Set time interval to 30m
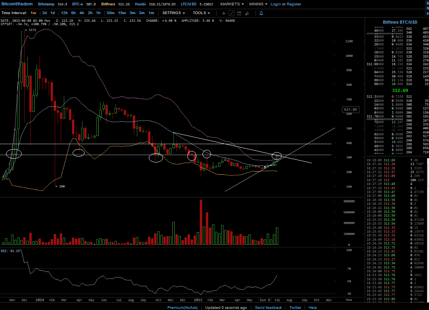 pyautogui.click(x=110, y=13)
